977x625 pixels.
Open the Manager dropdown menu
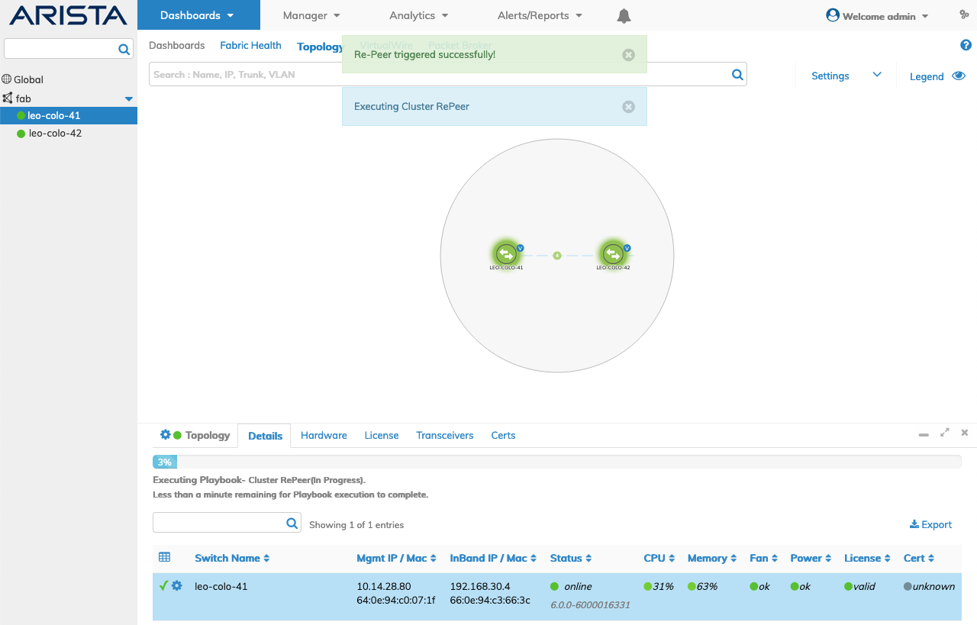[x=311, y=15]
